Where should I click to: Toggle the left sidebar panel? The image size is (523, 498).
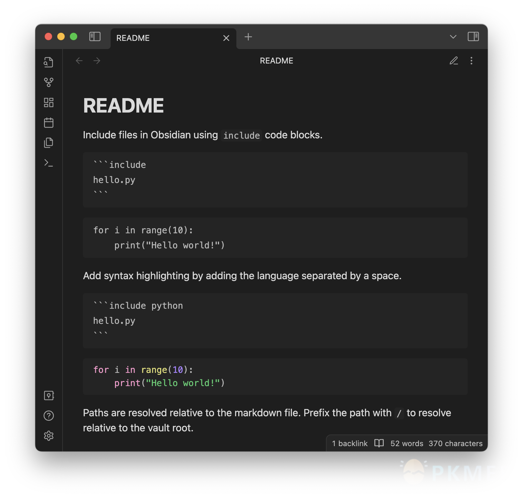tap(95, 37)
